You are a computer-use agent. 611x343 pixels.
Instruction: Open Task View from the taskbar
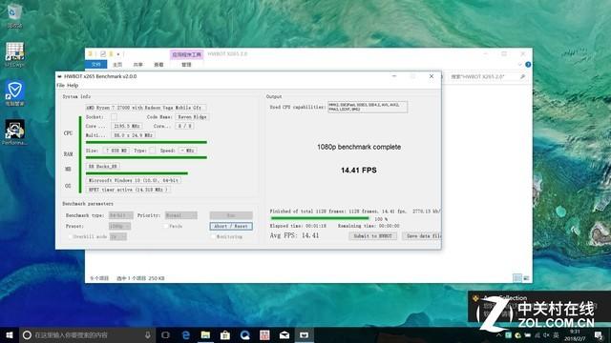[165, 334]
